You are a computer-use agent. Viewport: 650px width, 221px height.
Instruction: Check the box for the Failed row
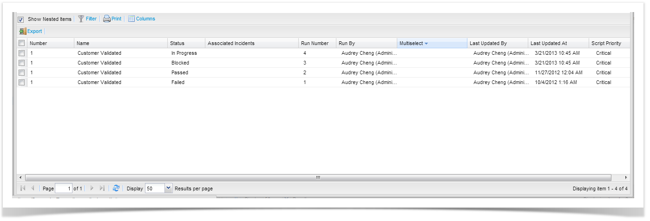(21, 83)
